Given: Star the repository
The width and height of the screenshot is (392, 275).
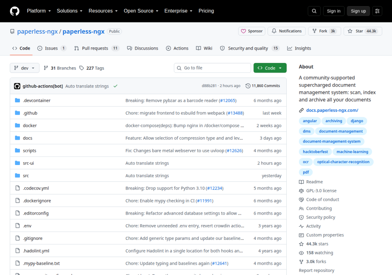Looking at the screenshot, I should coord(363,31).
